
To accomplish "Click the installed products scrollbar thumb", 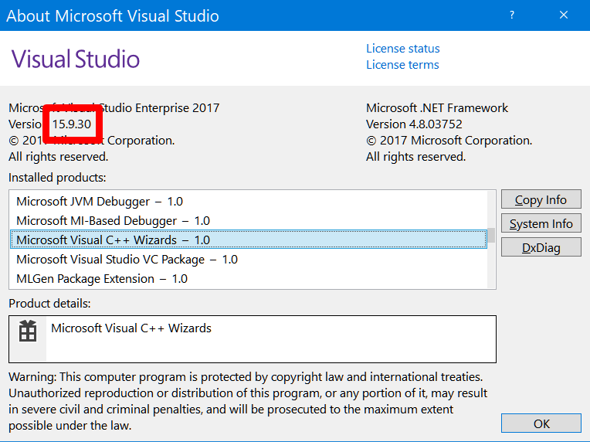I will 491,236.
